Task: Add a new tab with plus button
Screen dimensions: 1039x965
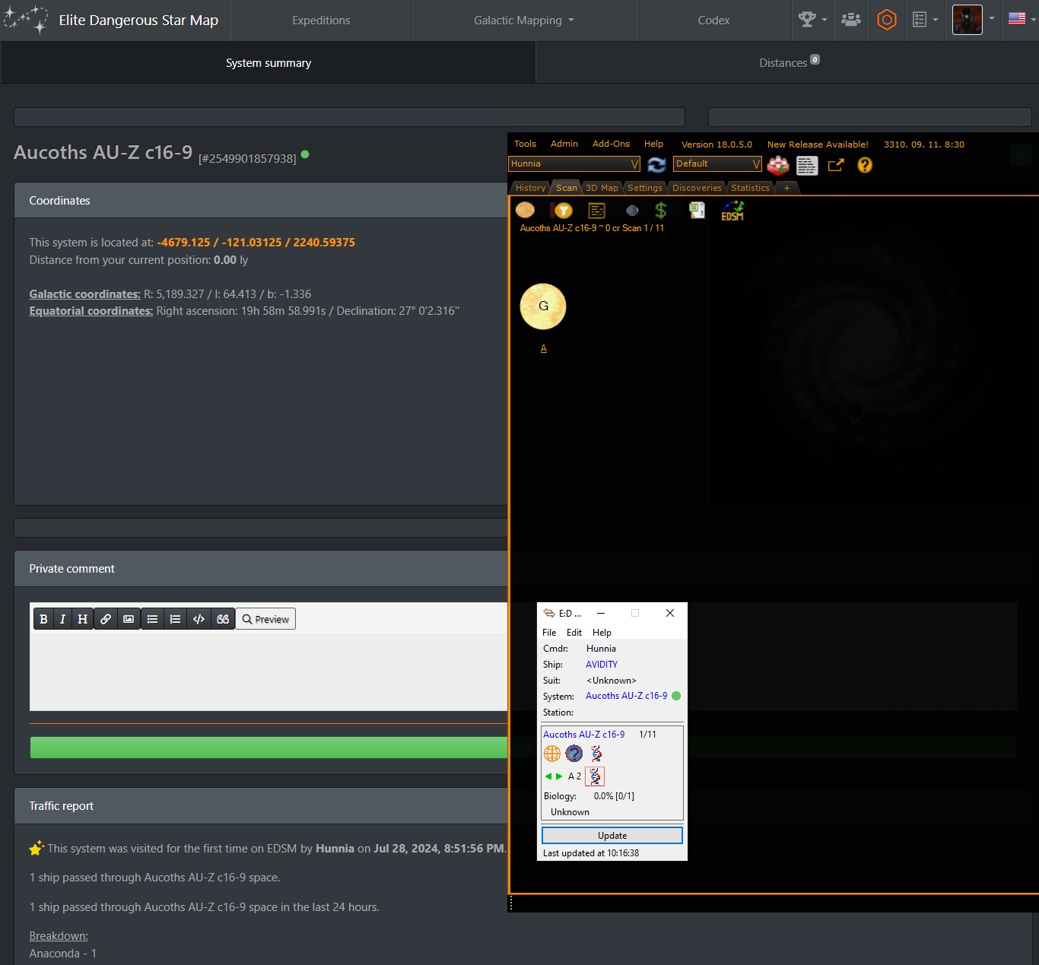Action: tap(787, 188)
